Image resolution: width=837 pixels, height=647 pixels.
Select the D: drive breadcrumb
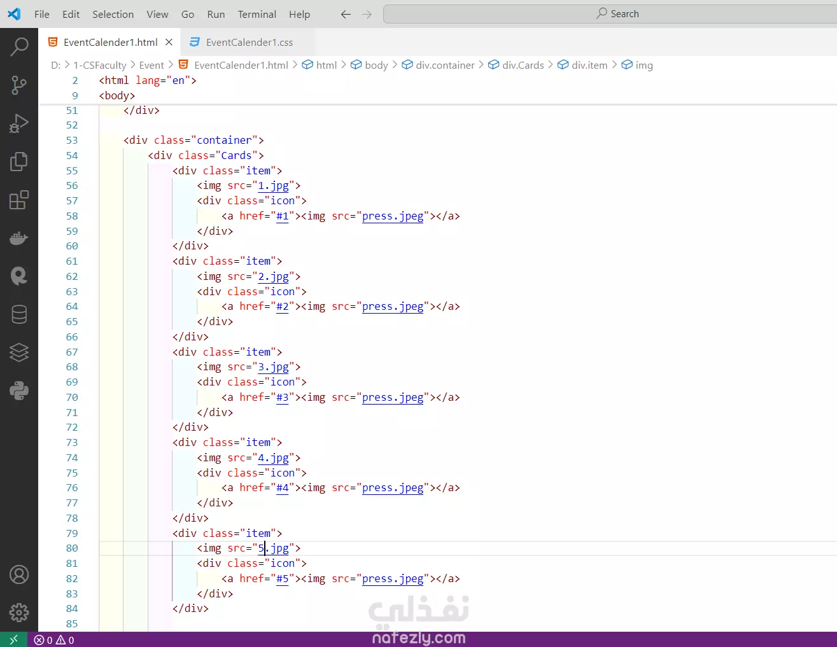pos(55,65)
